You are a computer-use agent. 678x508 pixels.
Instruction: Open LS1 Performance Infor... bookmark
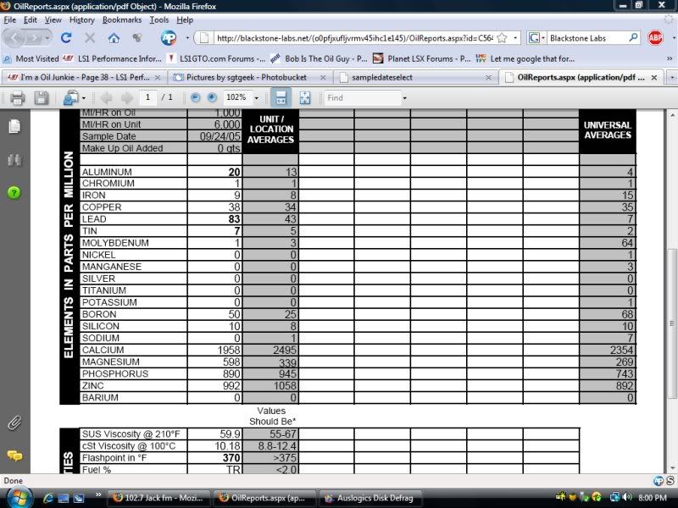[112, 58]
